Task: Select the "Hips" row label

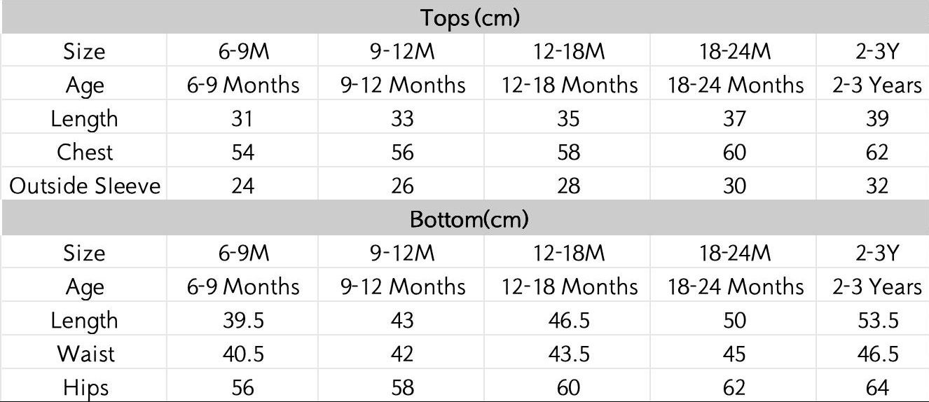Action: point(85,387)
